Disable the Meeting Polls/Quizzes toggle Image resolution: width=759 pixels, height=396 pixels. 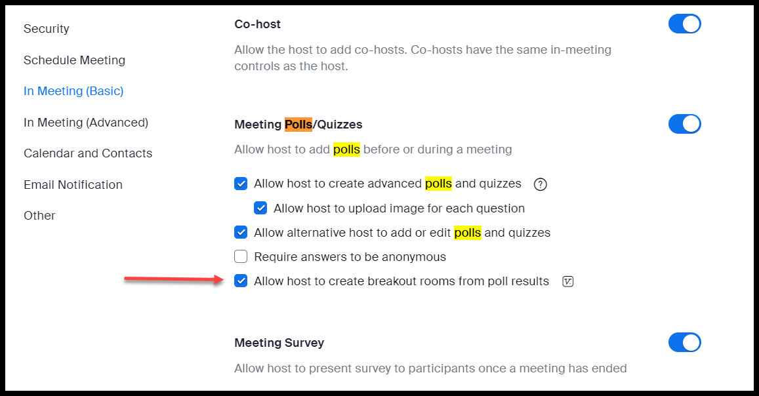coord(684,124)
